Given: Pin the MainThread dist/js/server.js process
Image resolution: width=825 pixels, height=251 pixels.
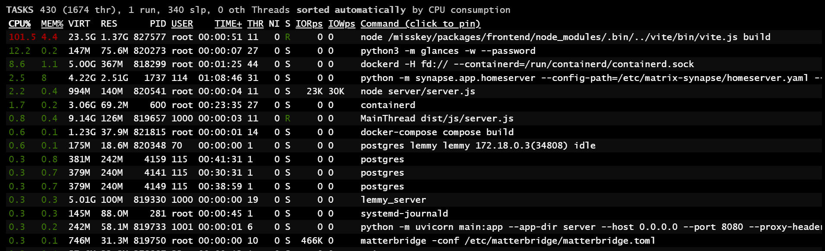Looking at the screenshot, I should tap(437, 118).
